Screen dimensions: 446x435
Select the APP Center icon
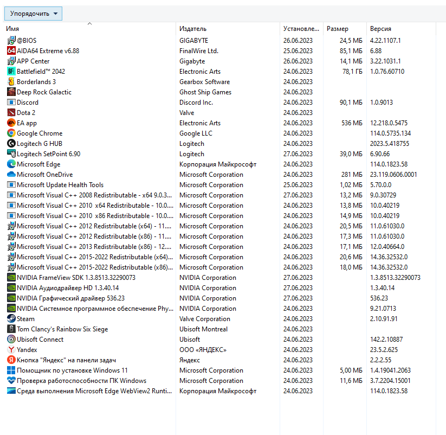pos(11,61)
